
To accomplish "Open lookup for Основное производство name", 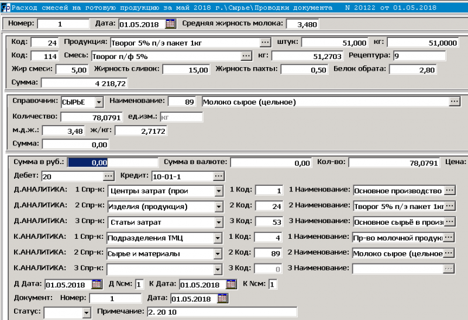I will tap(449, 190).
